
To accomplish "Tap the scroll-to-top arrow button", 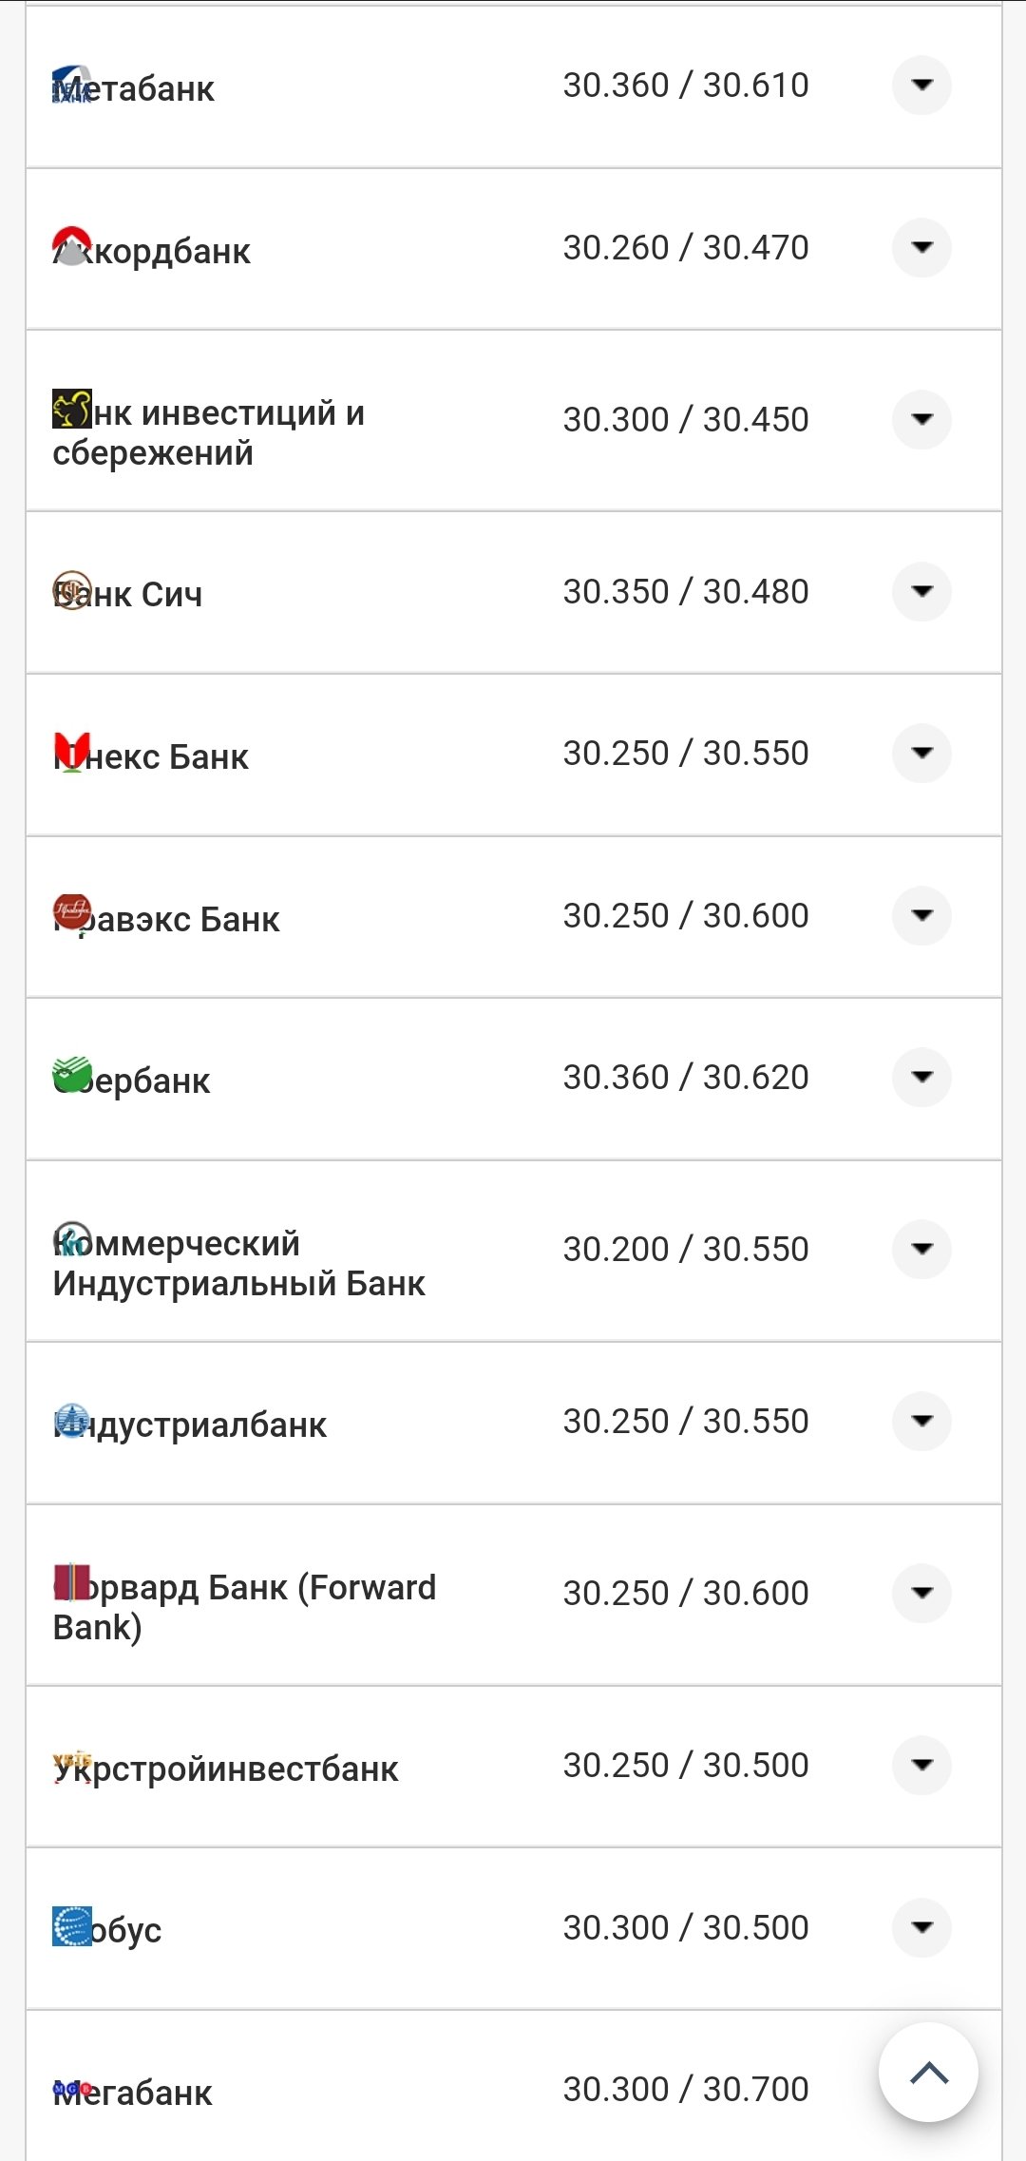I will (x=928, y=2073).
